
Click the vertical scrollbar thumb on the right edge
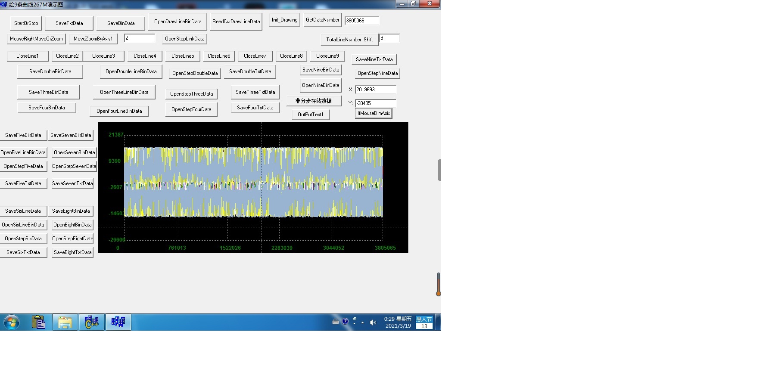point(439,170)
